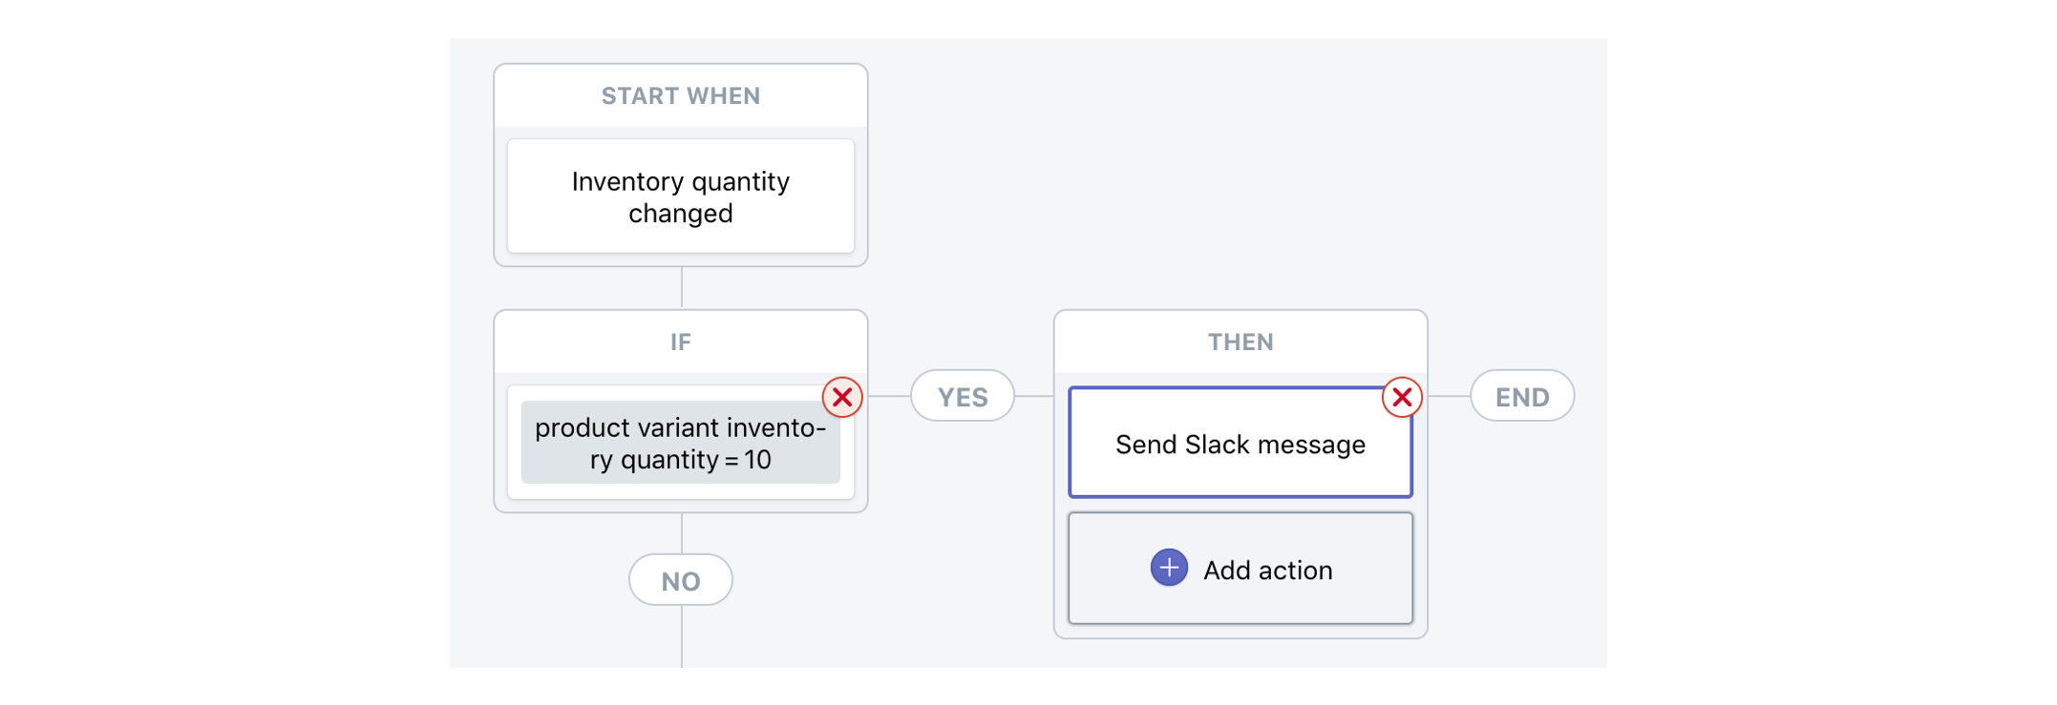
Task: Select the Send Slack message action card
Action: pos(1240,444)
